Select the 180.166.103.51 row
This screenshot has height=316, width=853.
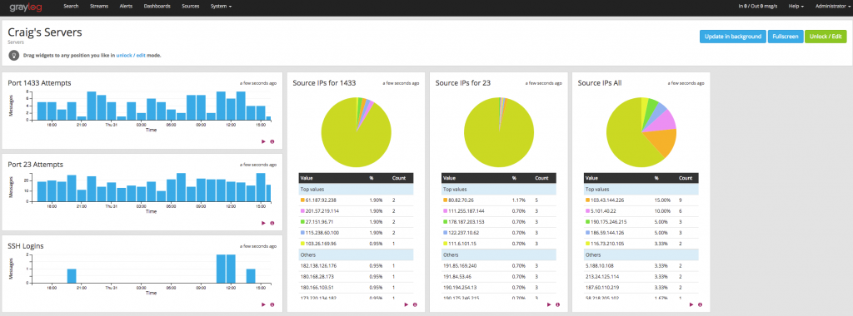(x=356, y=288)
